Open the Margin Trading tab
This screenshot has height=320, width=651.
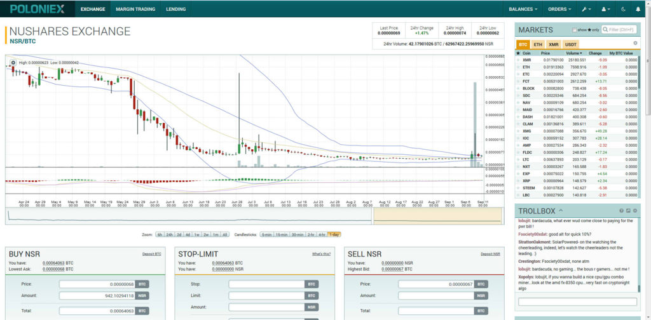point(135,9)
